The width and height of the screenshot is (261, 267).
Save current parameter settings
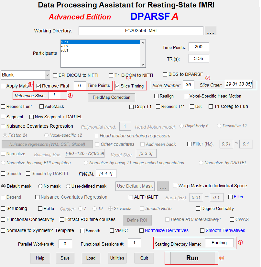click(x=65, y=258)
